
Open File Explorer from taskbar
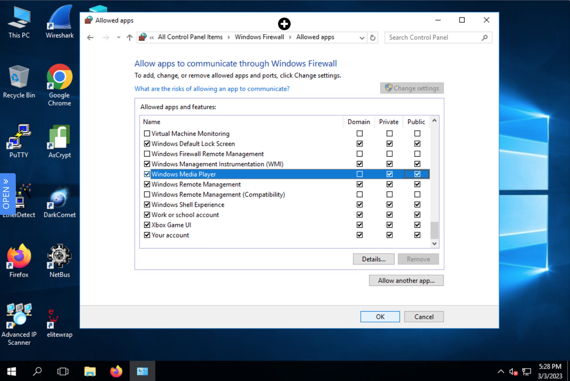[90, 371]
